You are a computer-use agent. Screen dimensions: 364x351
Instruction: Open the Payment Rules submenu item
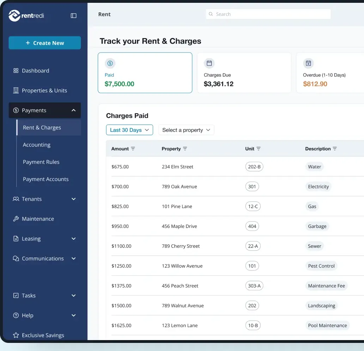[x=41, y=162]
